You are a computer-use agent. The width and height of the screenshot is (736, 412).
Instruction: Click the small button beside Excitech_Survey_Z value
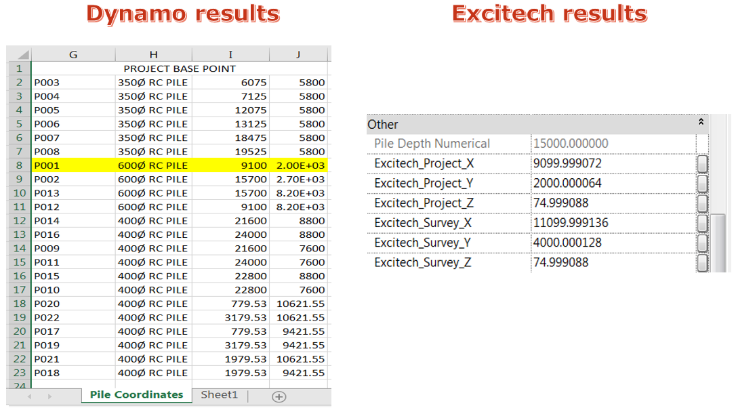click(x=702, y=262)
